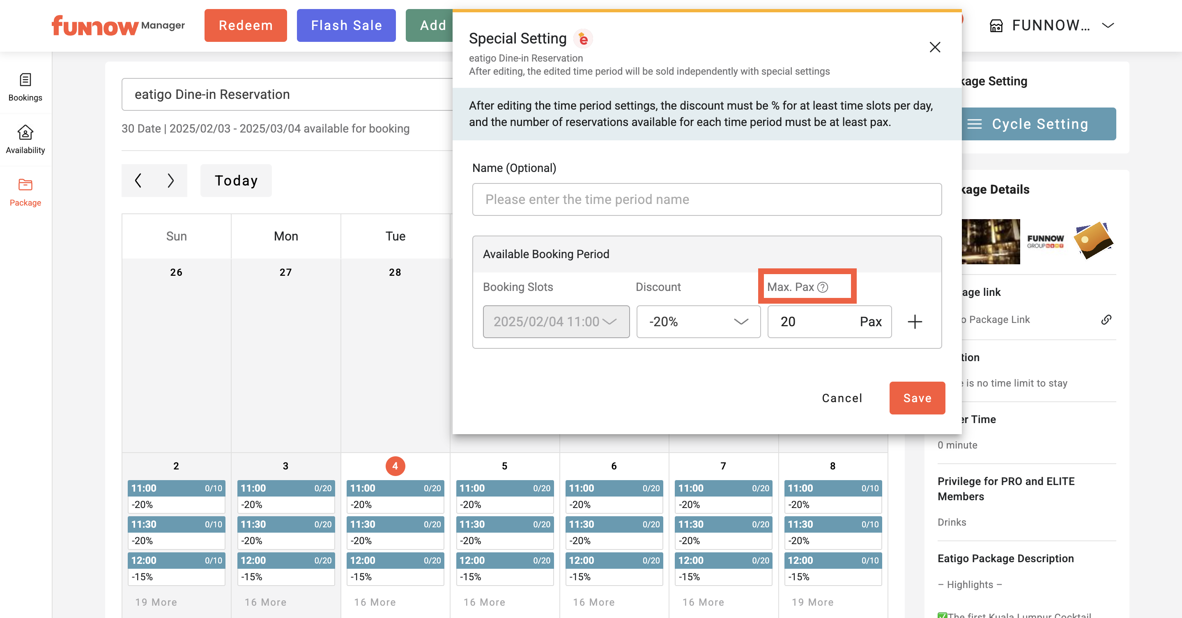Click the time period name field
The height and width of the screenshot is (618, 1182).
coord(707,199)
